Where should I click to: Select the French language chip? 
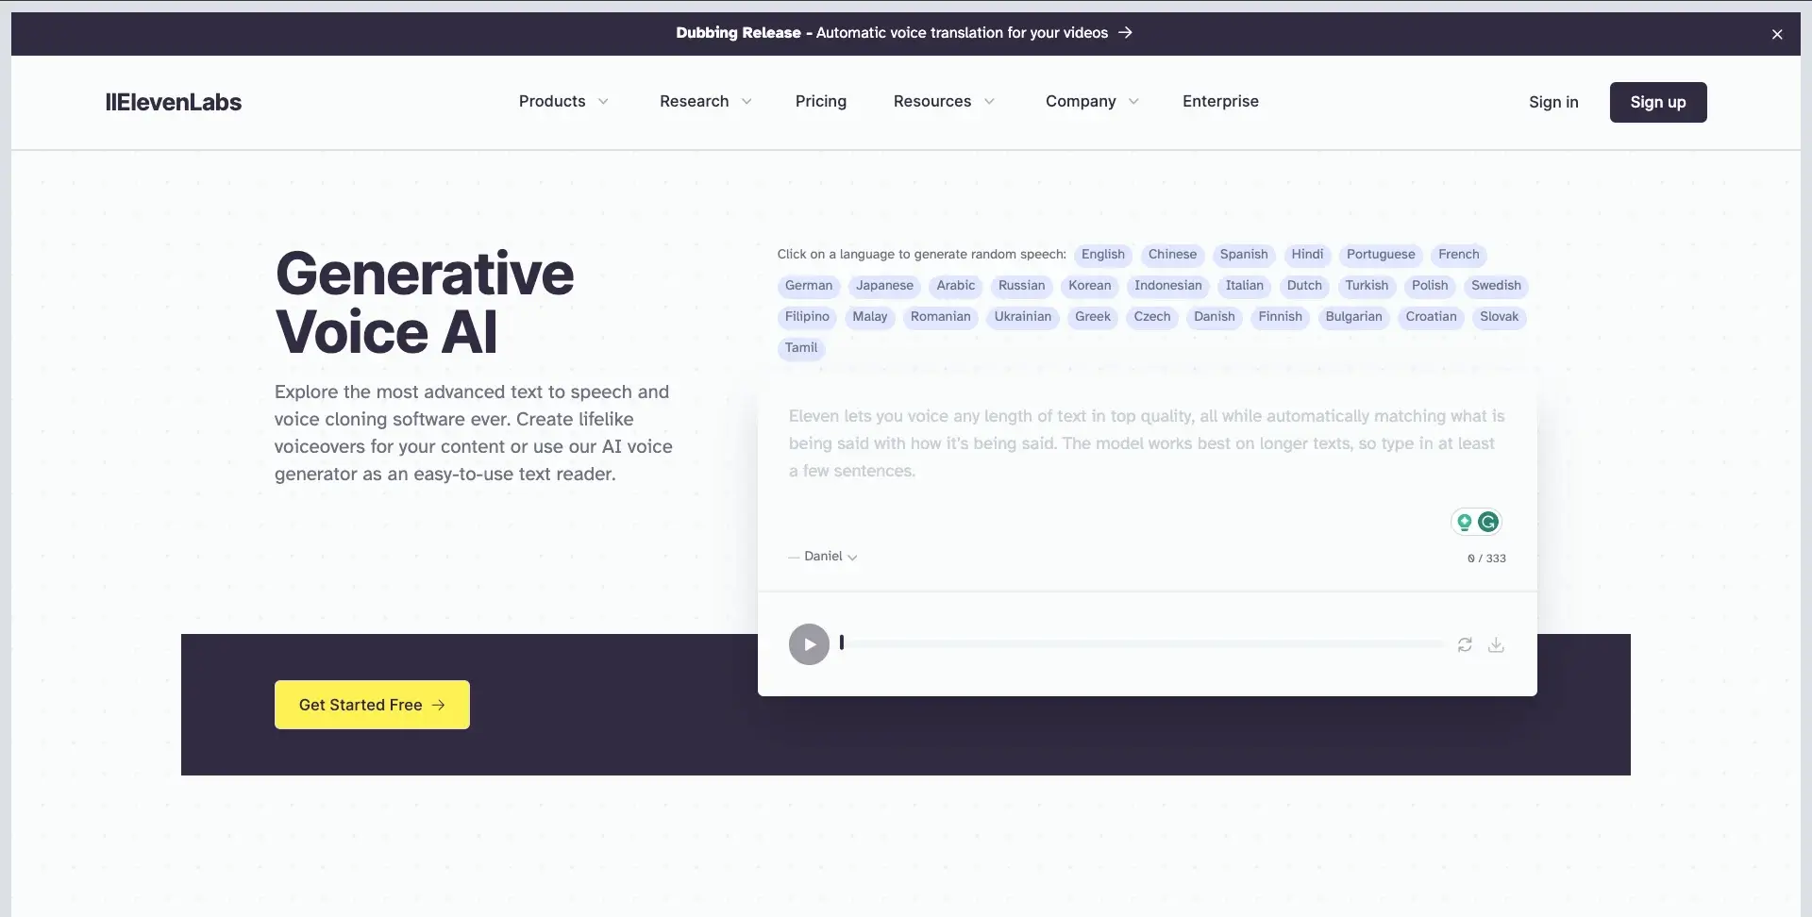[1459, 255]
